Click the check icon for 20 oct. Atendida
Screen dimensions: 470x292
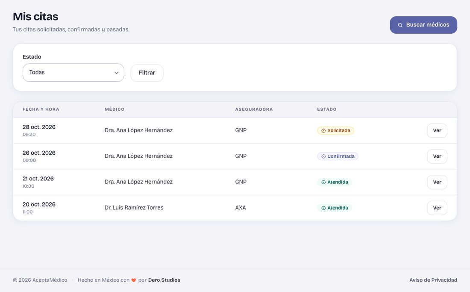323,208
